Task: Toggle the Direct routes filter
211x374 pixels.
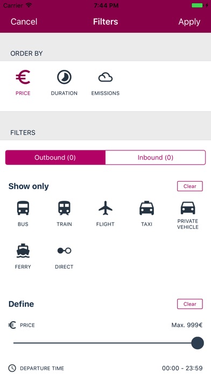Action: (x=64, y=251)
